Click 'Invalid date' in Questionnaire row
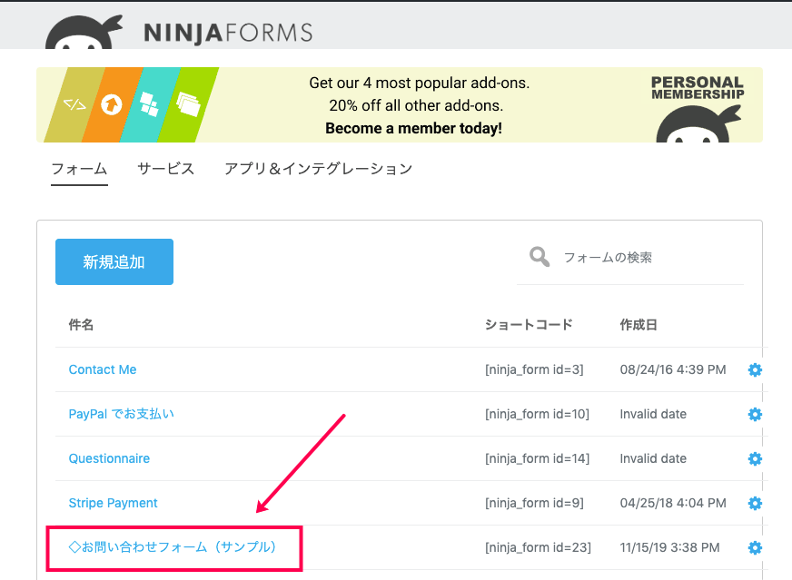Viewport: 792px width, 580px height. pos(653,458)
